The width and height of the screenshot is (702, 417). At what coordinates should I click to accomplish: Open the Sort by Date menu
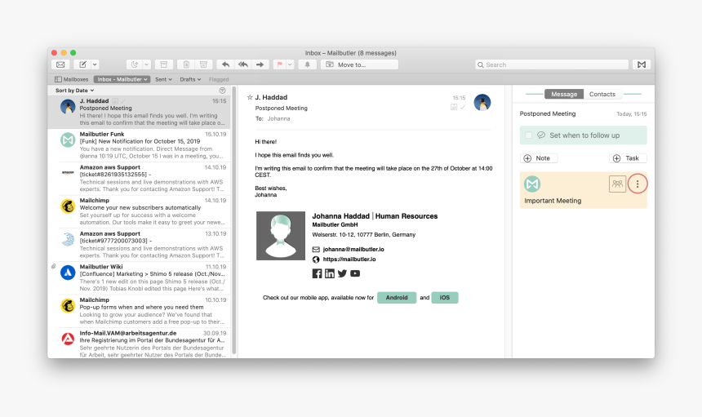point(74,91)
